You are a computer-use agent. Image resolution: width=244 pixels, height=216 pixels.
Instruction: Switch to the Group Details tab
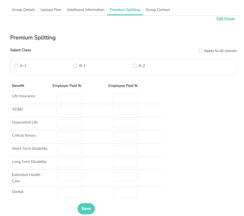pyautogui.click(x=23, y=10)
